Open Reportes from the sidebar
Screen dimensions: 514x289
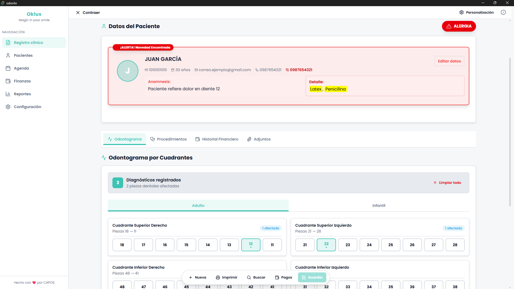click(x=22, y=94)
